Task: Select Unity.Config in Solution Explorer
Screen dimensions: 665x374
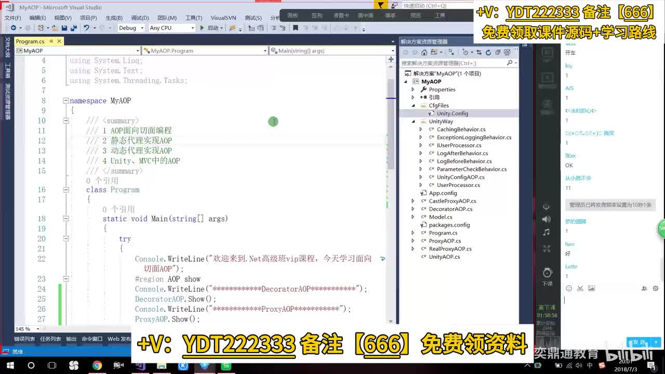Action: tap(453, 113)
